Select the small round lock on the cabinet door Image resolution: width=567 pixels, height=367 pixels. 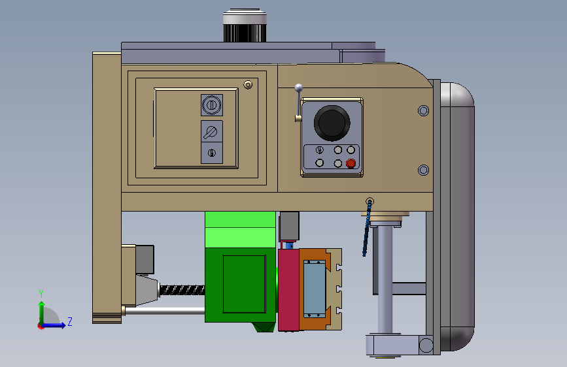248,84
